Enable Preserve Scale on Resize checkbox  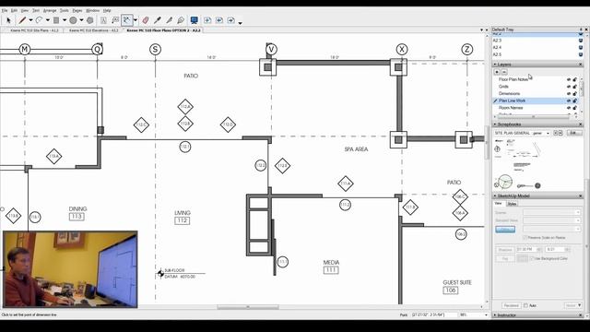pos(525,238)
